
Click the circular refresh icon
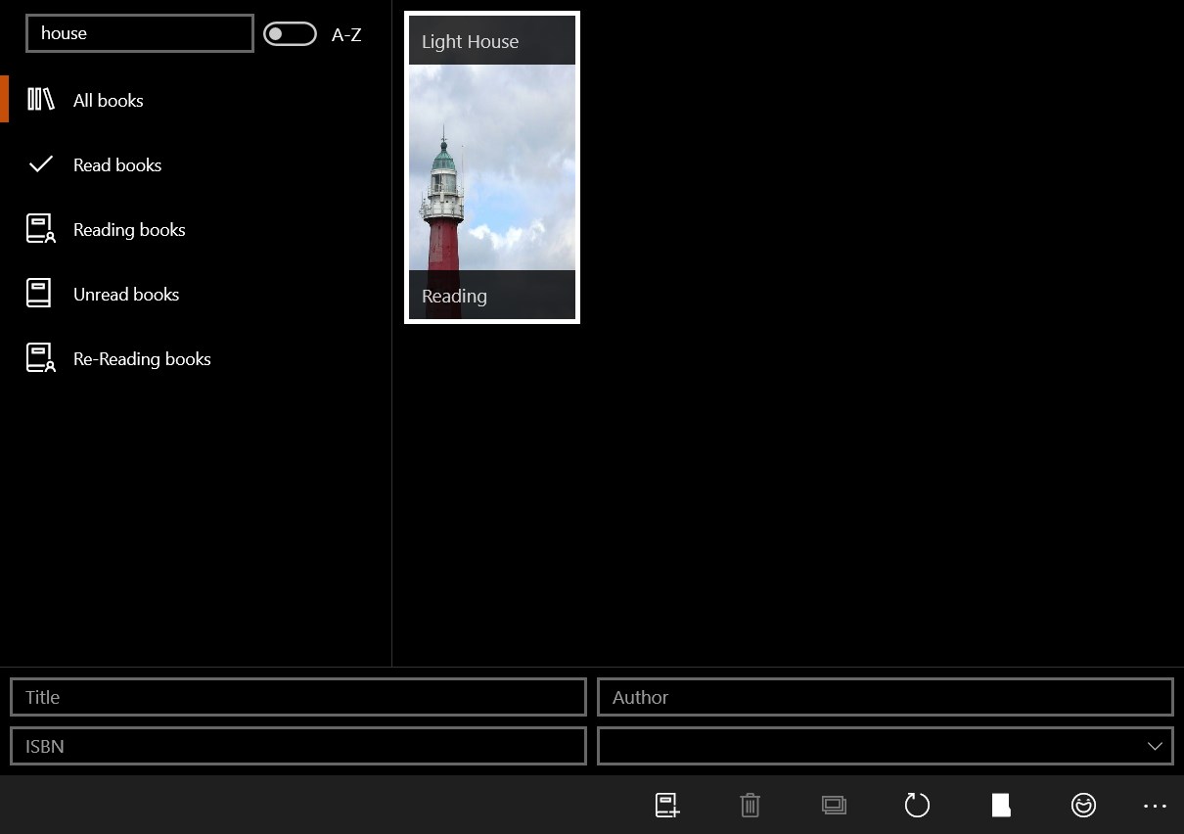pyautogui.click(x=917, y=805)
